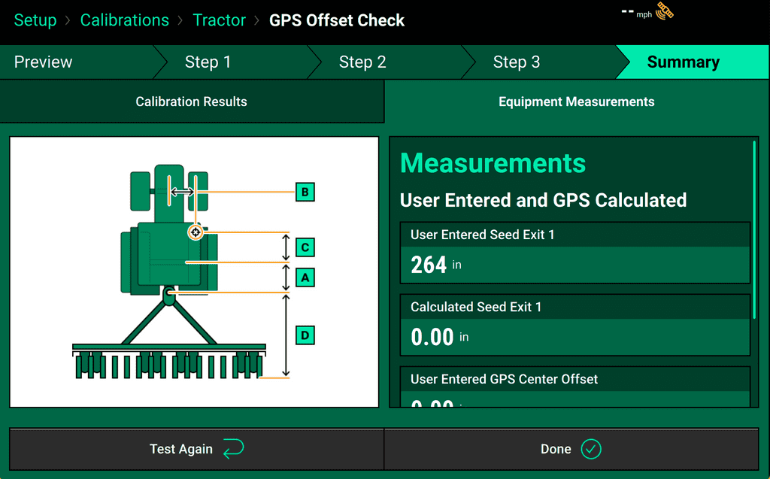Screen dimensions: 770x479
Task: Open the Equipment Measurements tab
Action: click(576, 102)
